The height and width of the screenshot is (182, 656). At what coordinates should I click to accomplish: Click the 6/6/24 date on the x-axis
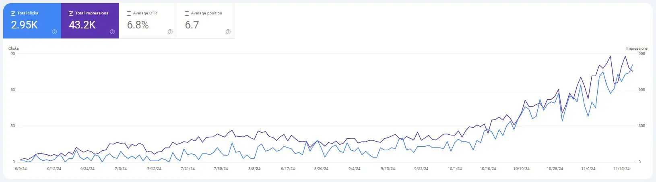click(x=21, y=169)
